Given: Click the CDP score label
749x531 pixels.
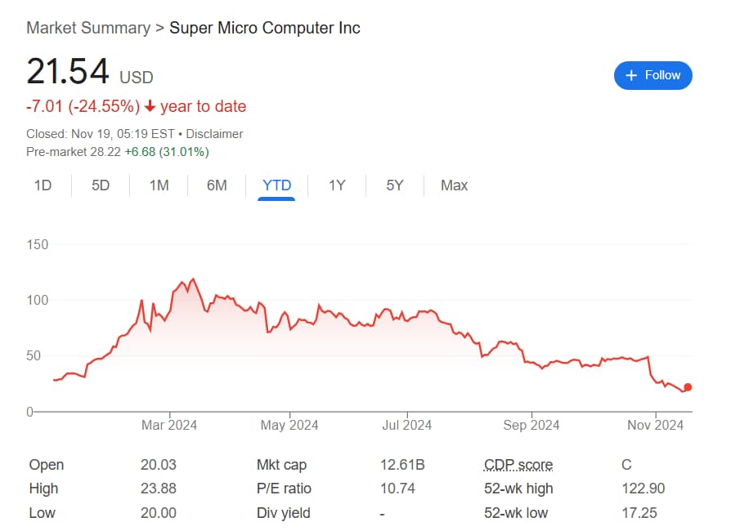Looking at the screenshot, I should coord(518,464).
